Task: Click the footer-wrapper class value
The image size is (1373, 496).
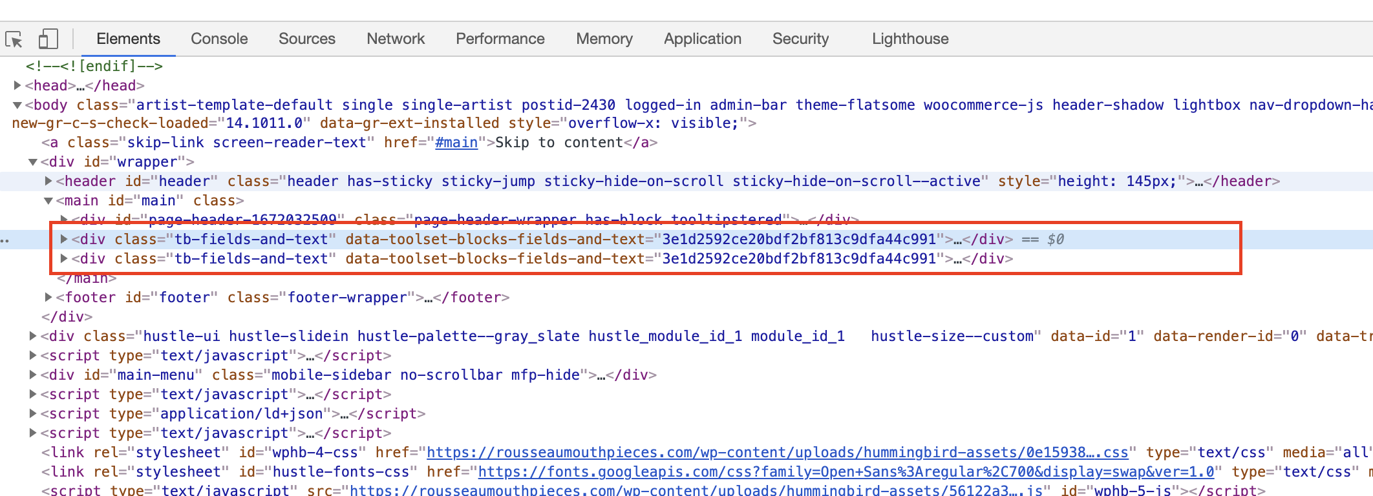Action: (x=347, y=297)
